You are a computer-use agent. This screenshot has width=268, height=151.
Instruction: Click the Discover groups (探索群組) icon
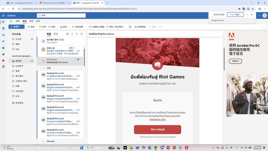tap(136, 27)
